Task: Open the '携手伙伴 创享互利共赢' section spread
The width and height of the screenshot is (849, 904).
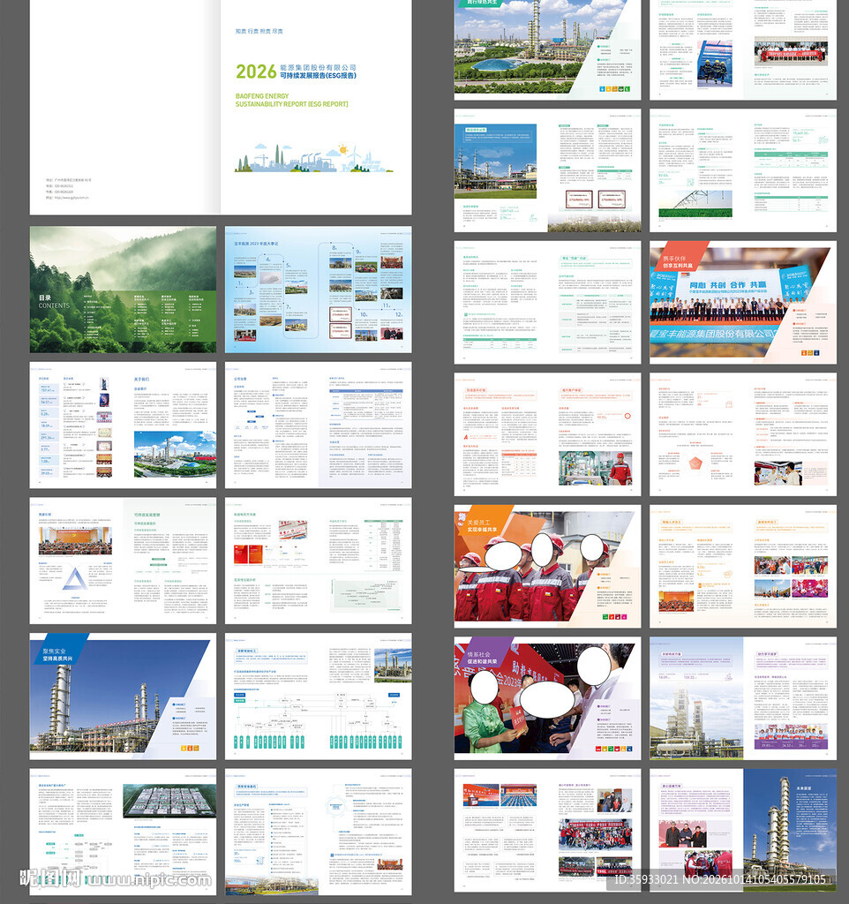Action: [x=743, y=303]
